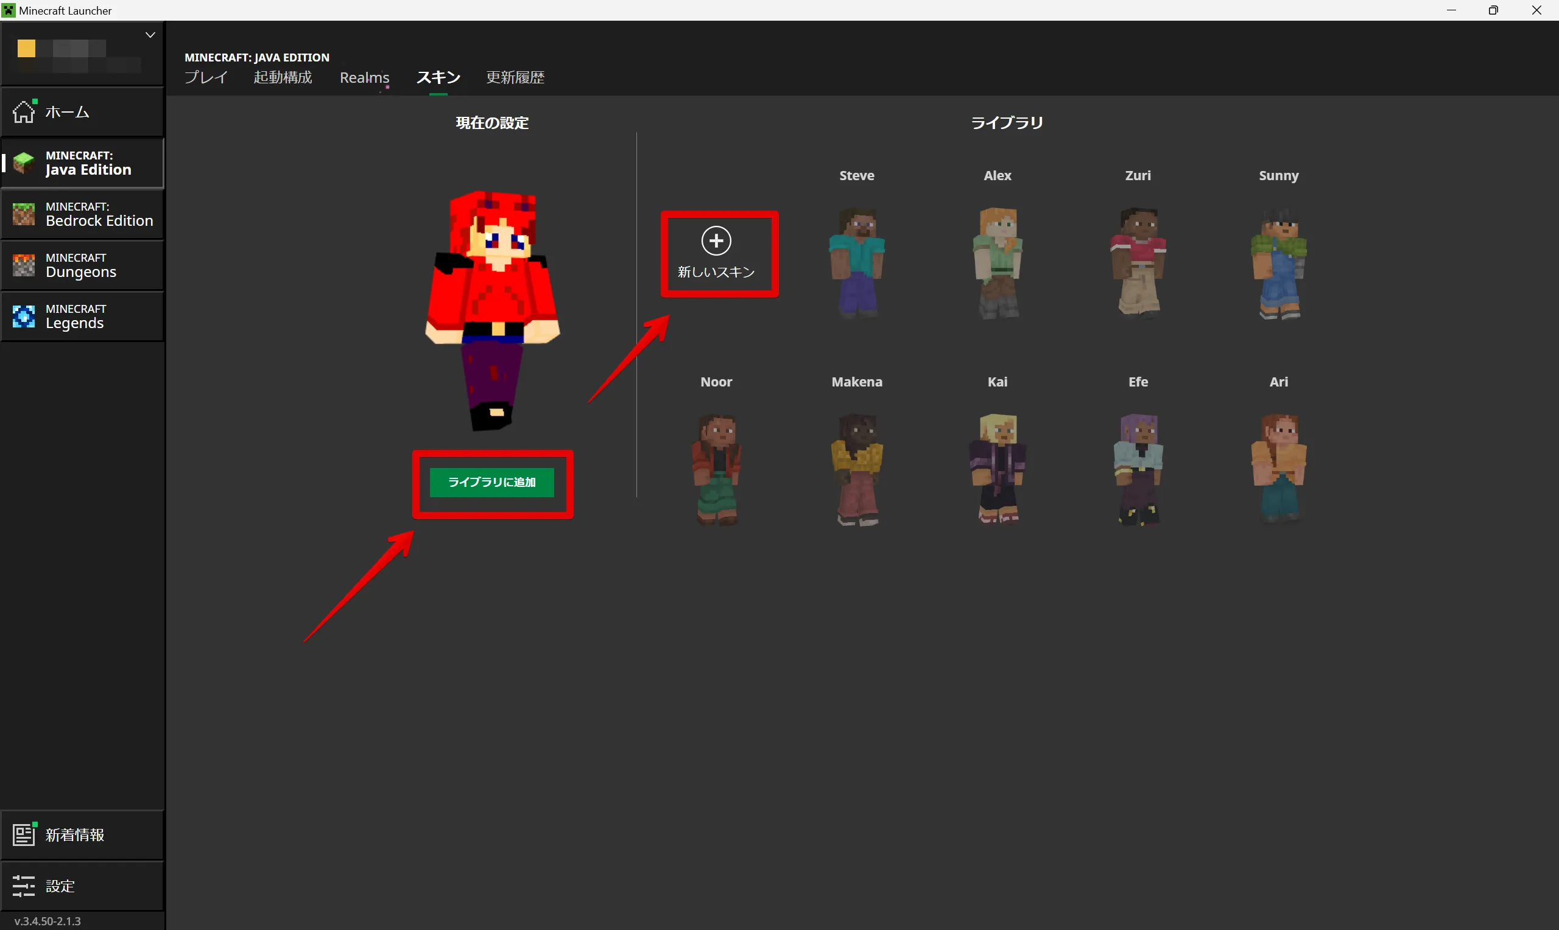Select the Alex skin thumbnail
The image size is (1559, 930).
[998, 263]
